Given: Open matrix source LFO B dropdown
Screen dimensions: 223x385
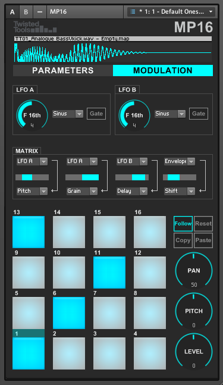Looking at the screenshot, I should (132, 161).
